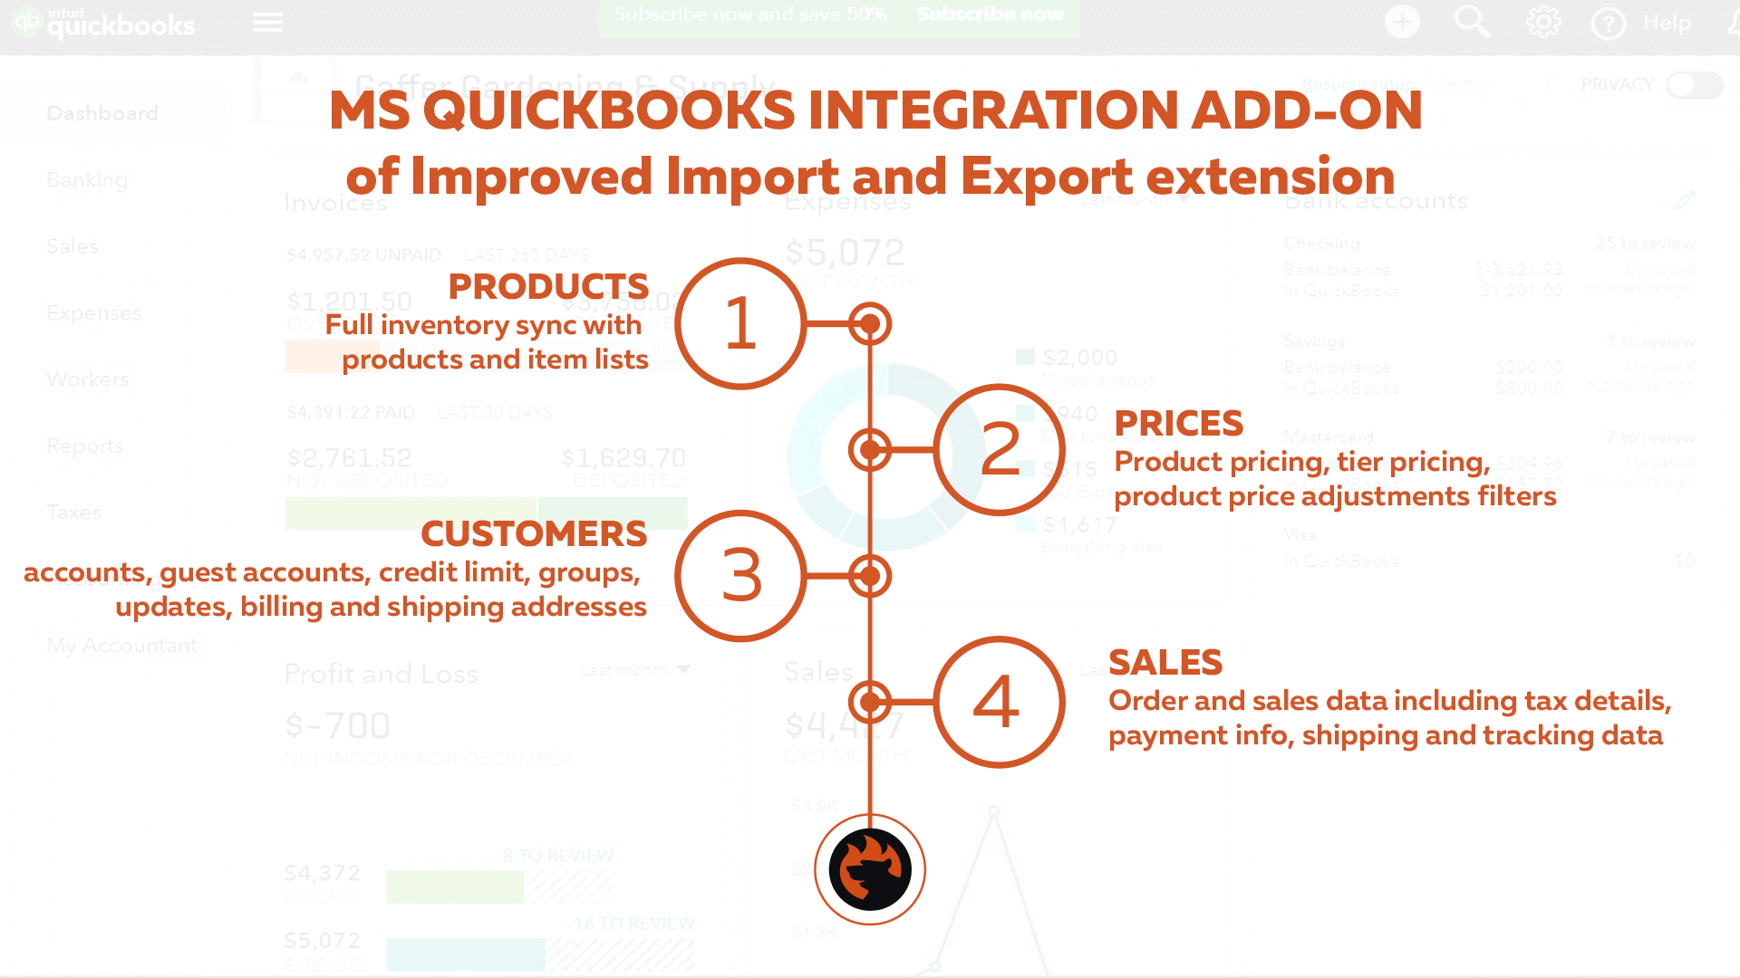Viewport: 1740px width, 978px height.
Task: Click the QuickBooks logo icon
Action: point(24,22)
